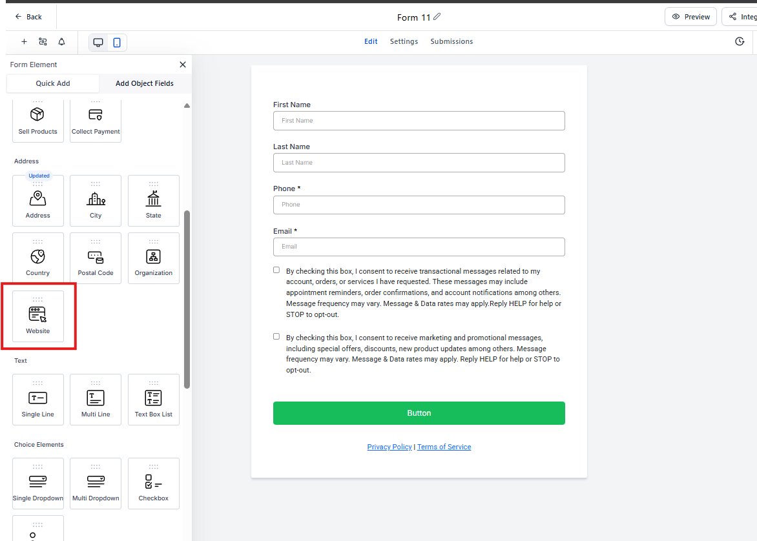Image resolution: width=757 pixels, height=541 pixels.
Task: Switch to mobile view toggle
Action: (x=117, y=43)
